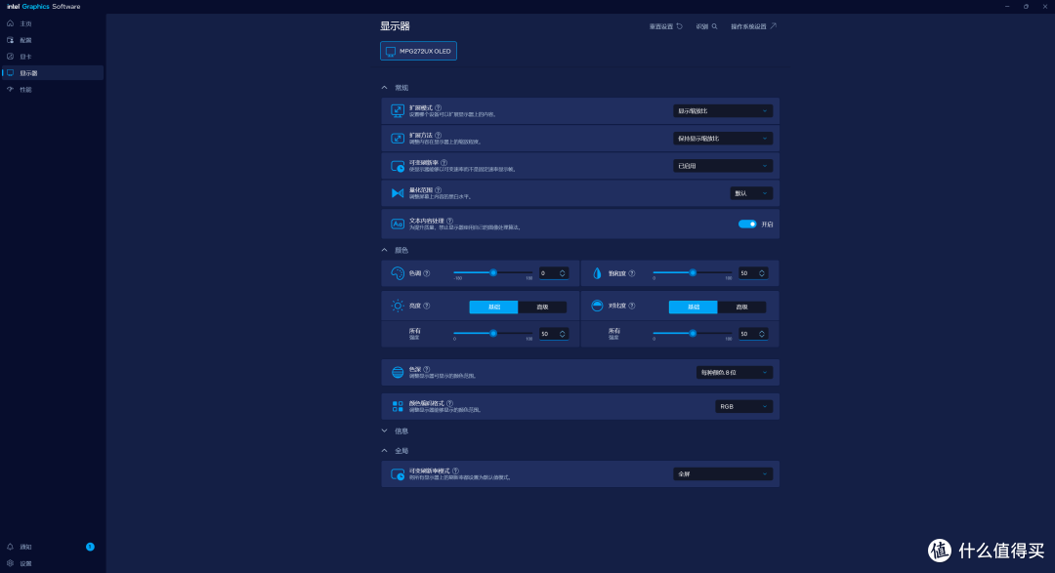The height and width of the screenshot is (573, 1055).
Task: Click the help icon beside color depth
Action: point(427,369)
